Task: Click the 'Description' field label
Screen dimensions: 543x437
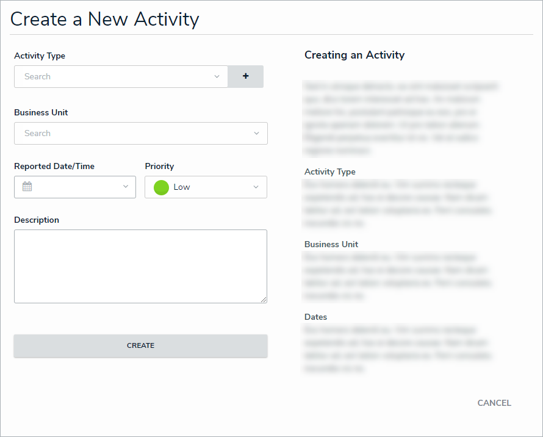Action: [37, 220]
